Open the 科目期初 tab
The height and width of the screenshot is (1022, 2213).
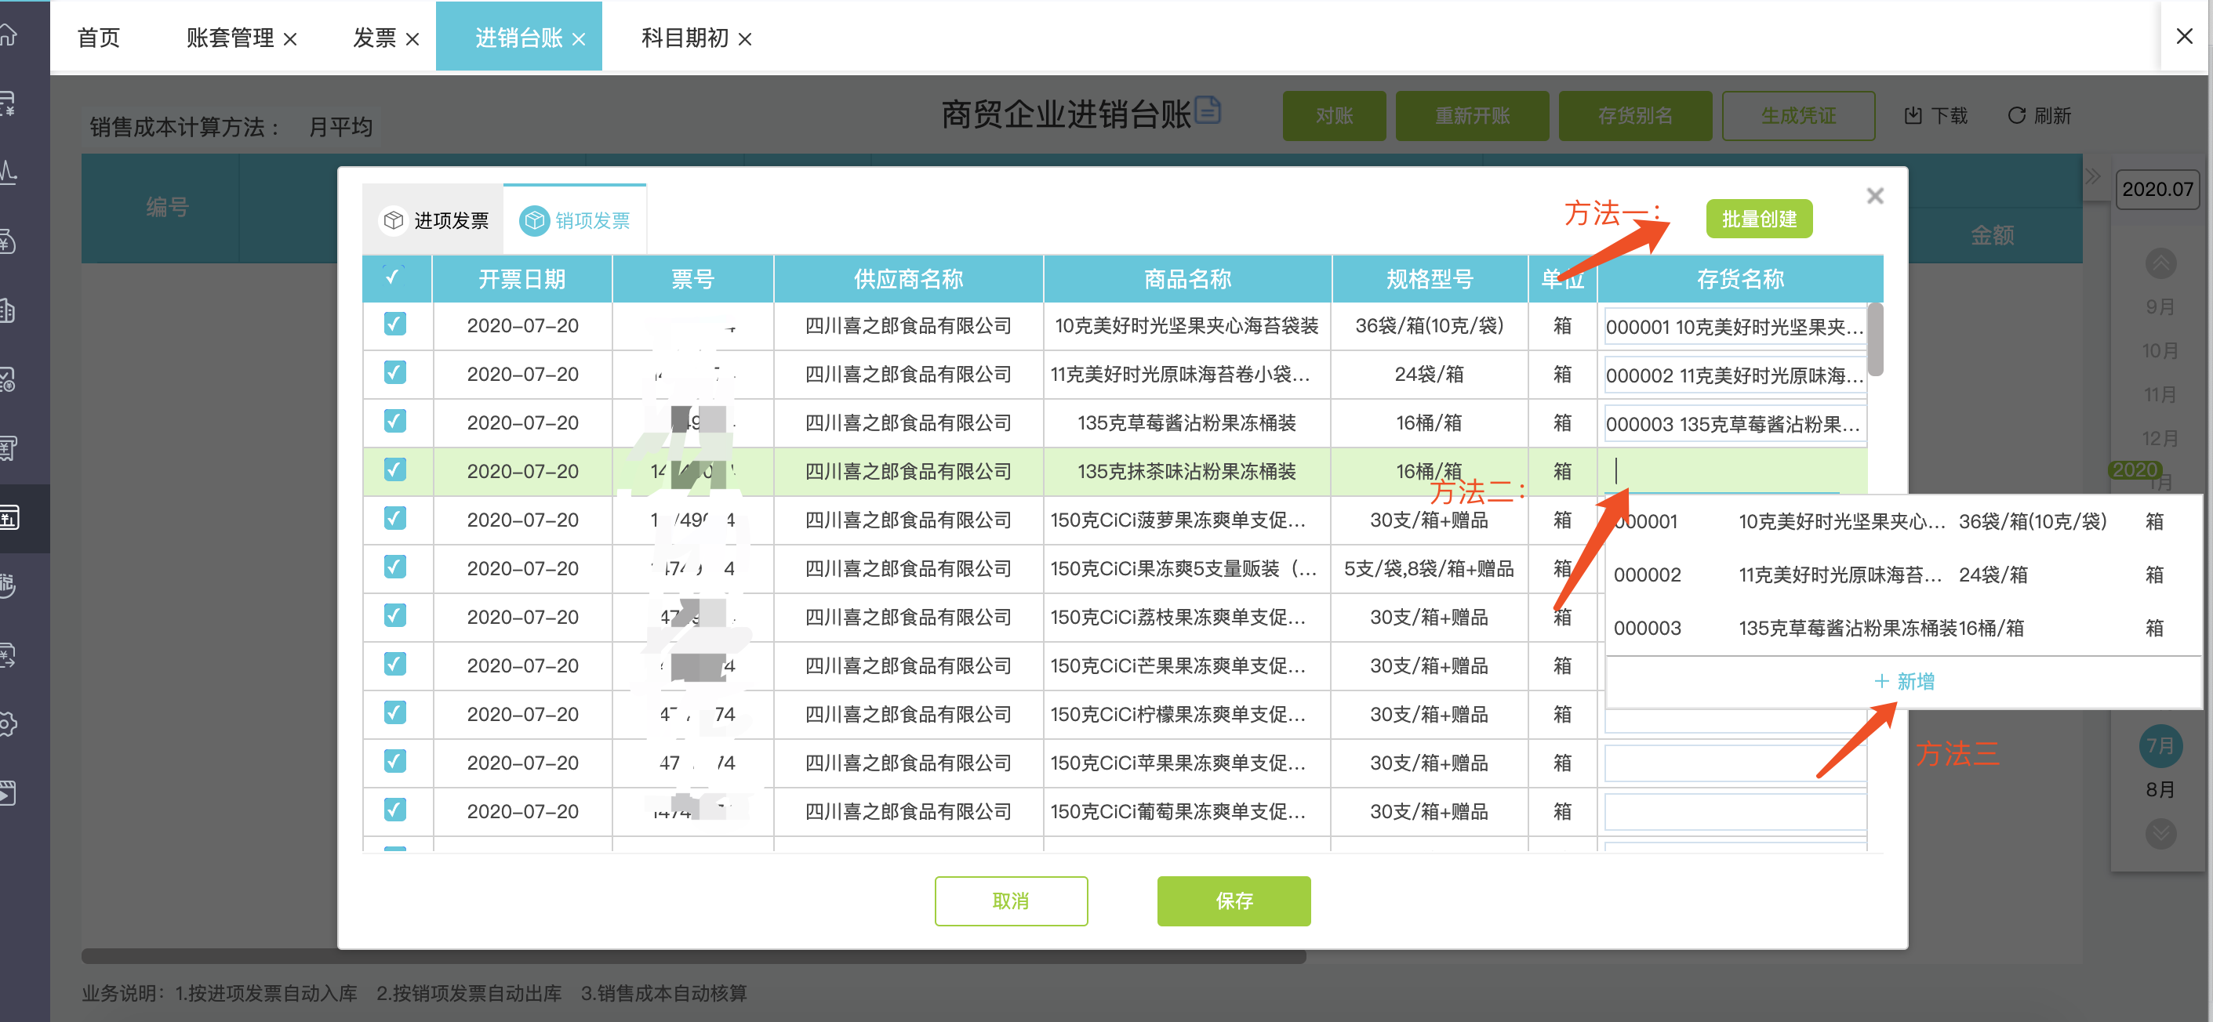(x=685, y=38)
